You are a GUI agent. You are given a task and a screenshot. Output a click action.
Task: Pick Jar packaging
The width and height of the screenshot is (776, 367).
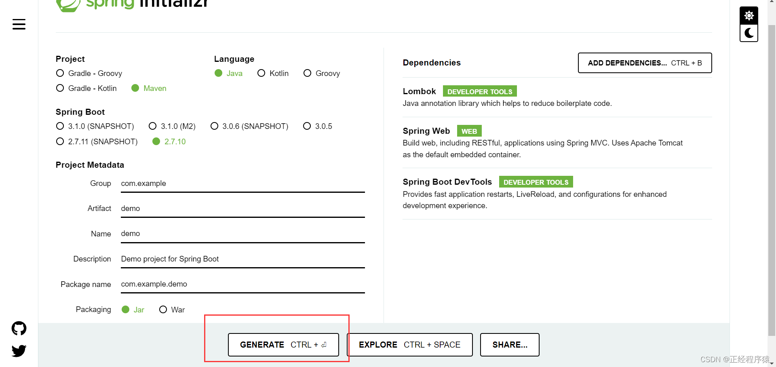point(133,310)
